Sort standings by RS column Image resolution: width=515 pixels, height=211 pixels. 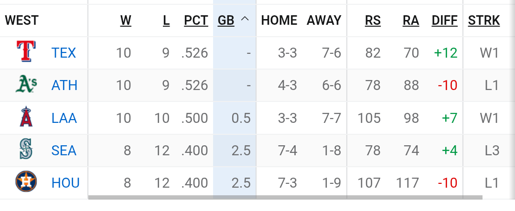[373, 20]
